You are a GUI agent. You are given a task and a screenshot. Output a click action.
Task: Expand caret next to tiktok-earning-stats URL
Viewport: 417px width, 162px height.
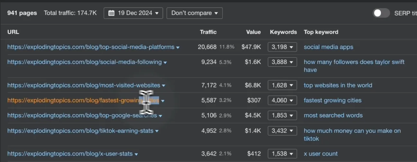157,131
